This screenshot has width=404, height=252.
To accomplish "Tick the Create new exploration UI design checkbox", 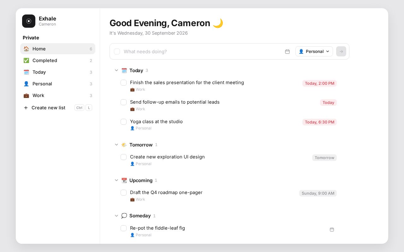I will point(124,157).
